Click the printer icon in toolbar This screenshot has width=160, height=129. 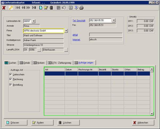pyautogui.click(x=81, y=8)
